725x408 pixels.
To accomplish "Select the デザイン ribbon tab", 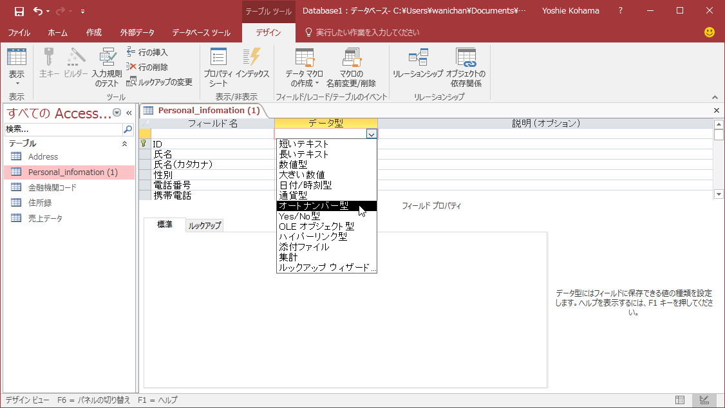I will pos(268,32).
